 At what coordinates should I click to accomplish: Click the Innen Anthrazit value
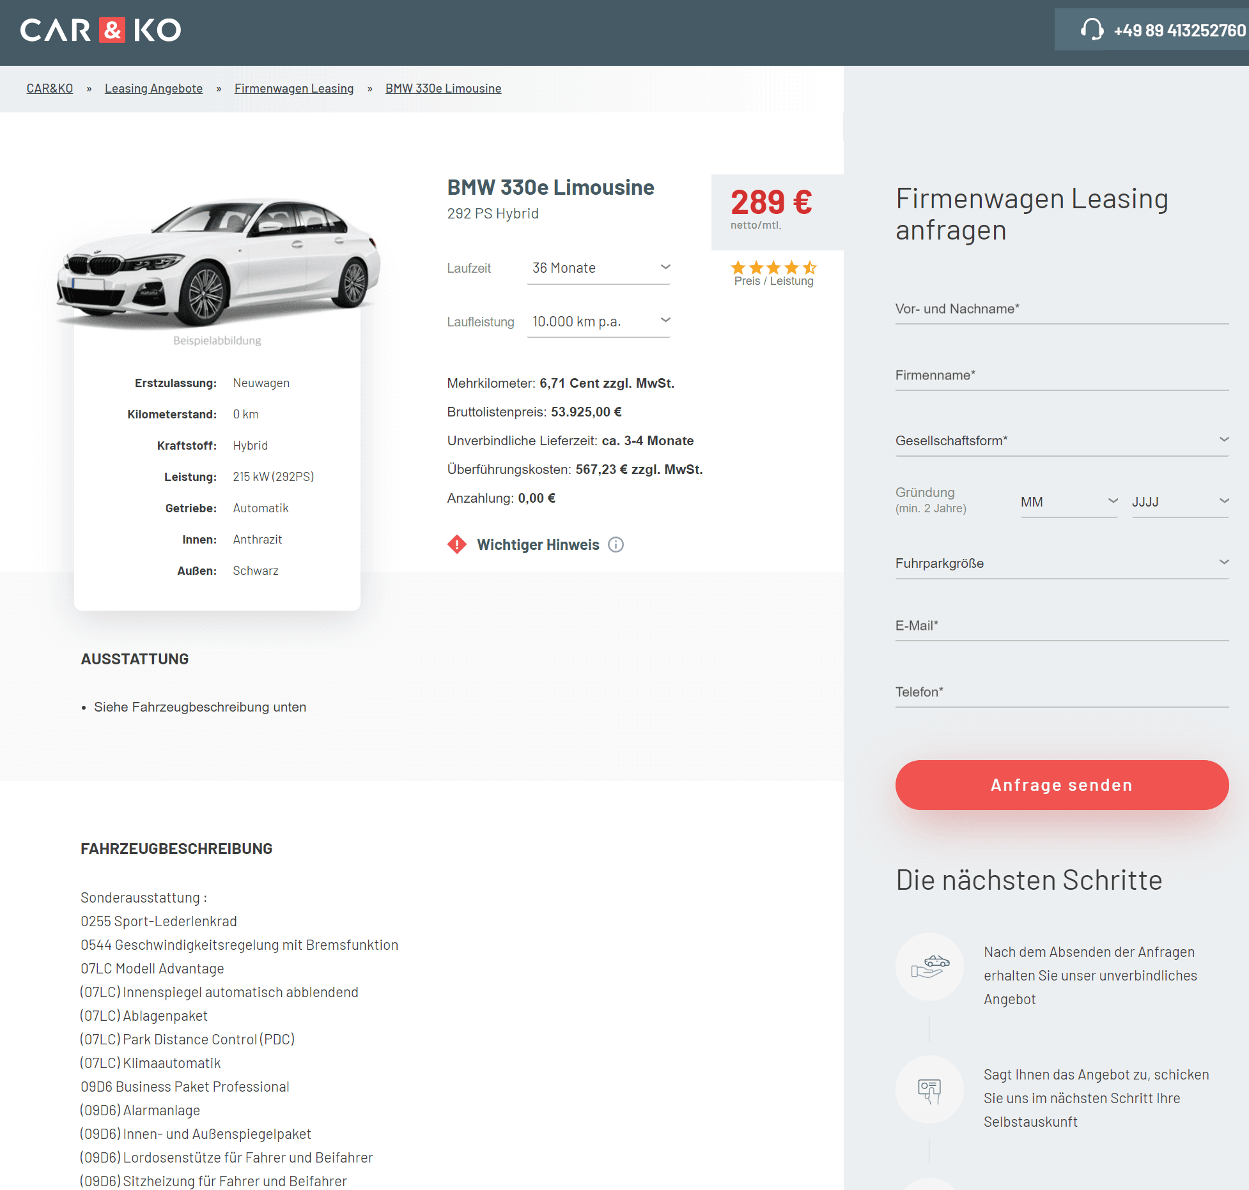pyautogui.click(x=257, y=540)
